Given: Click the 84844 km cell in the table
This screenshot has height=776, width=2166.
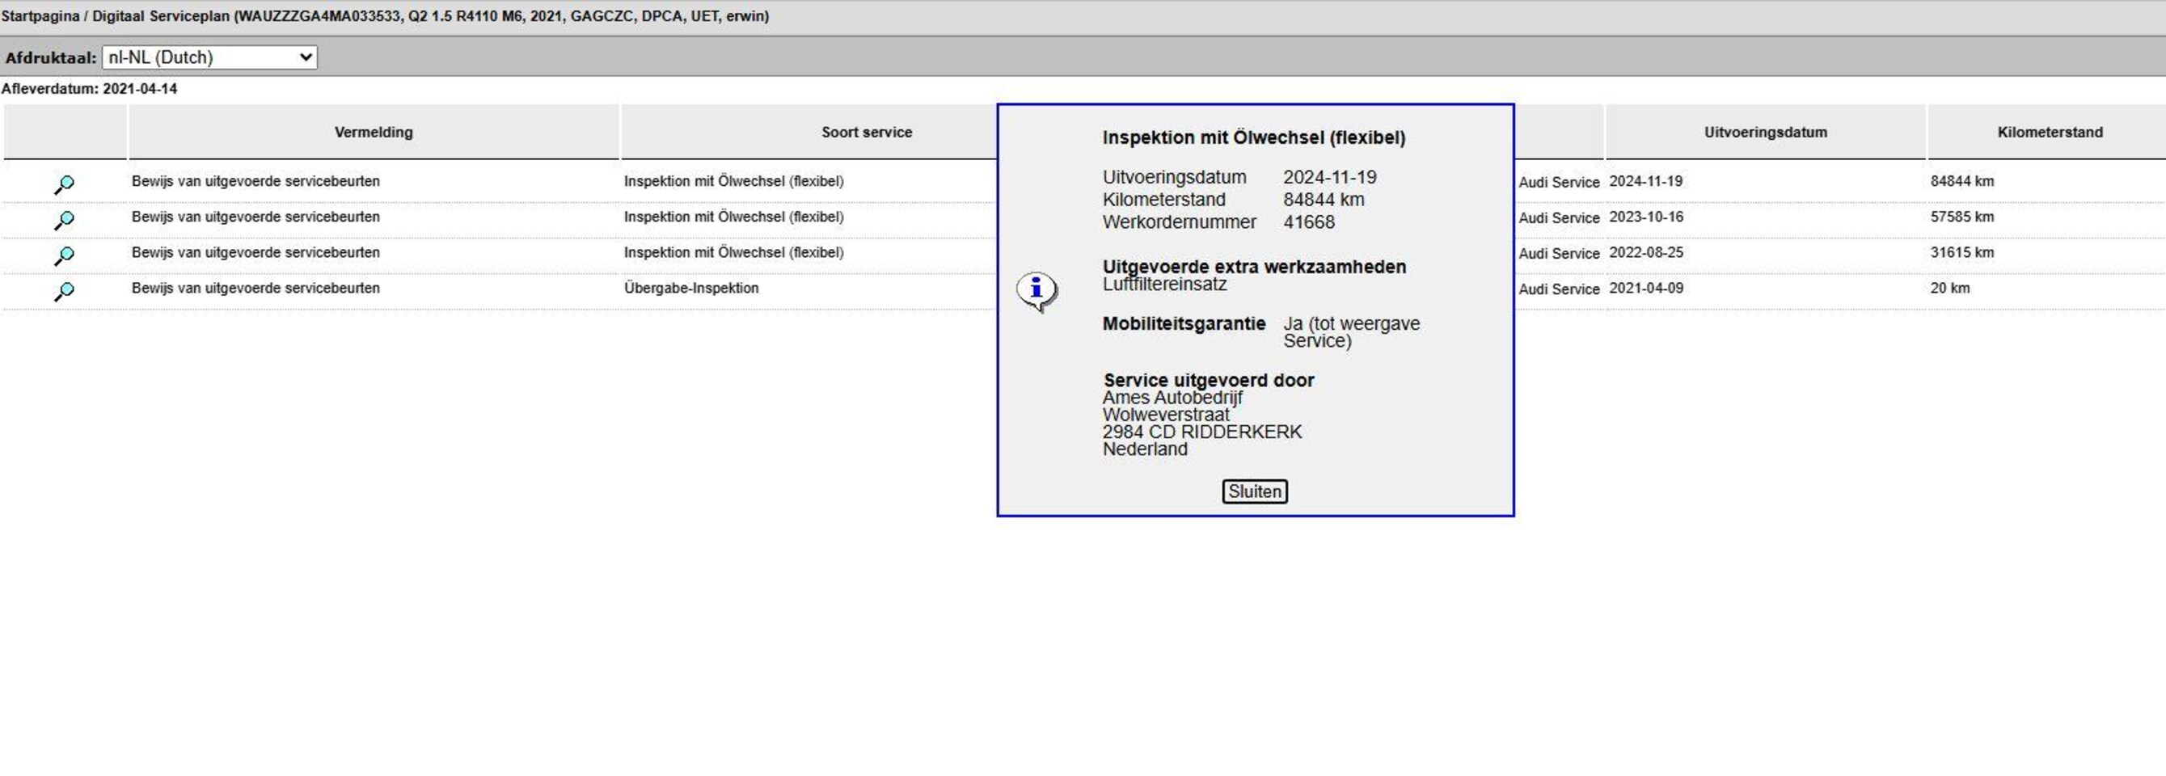Looking at the screenshot, I should [x=1961, y=181].
